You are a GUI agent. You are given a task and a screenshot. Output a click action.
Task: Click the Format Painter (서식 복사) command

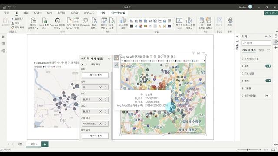point(17,27)
